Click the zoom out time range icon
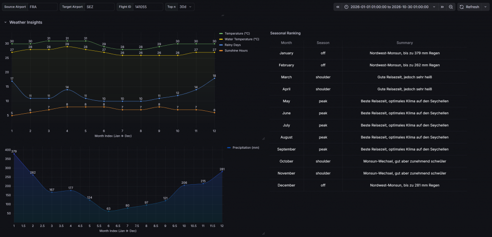The image size is (492, 237). tap(451, 7)
